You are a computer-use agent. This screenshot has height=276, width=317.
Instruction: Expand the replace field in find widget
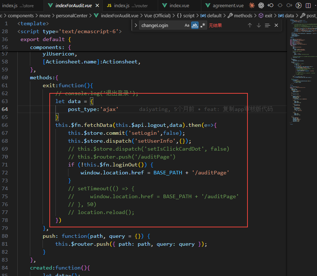click(x=135, y=25)
